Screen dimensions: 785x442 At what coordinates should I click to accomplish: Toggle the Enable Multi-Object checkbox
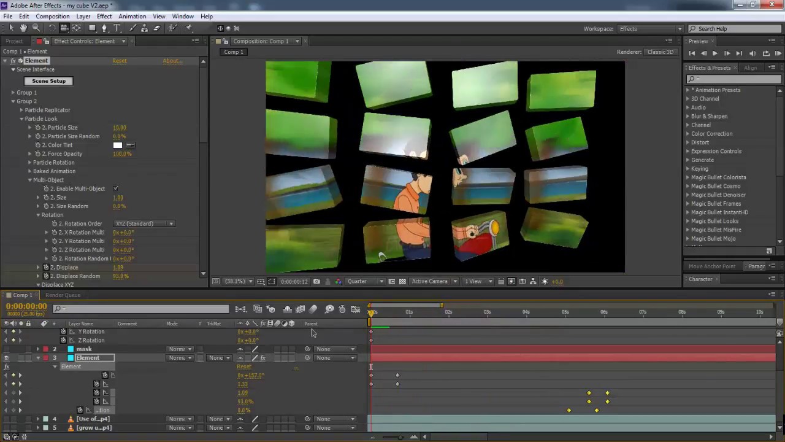click(x=116, y=188)
